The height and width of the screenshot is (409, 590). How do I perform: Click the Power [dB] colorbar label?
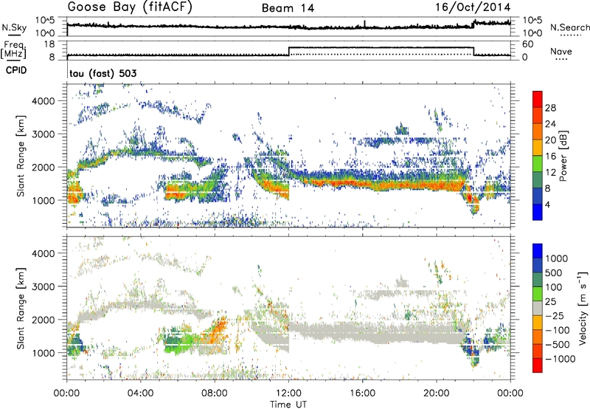pos(563,156)
